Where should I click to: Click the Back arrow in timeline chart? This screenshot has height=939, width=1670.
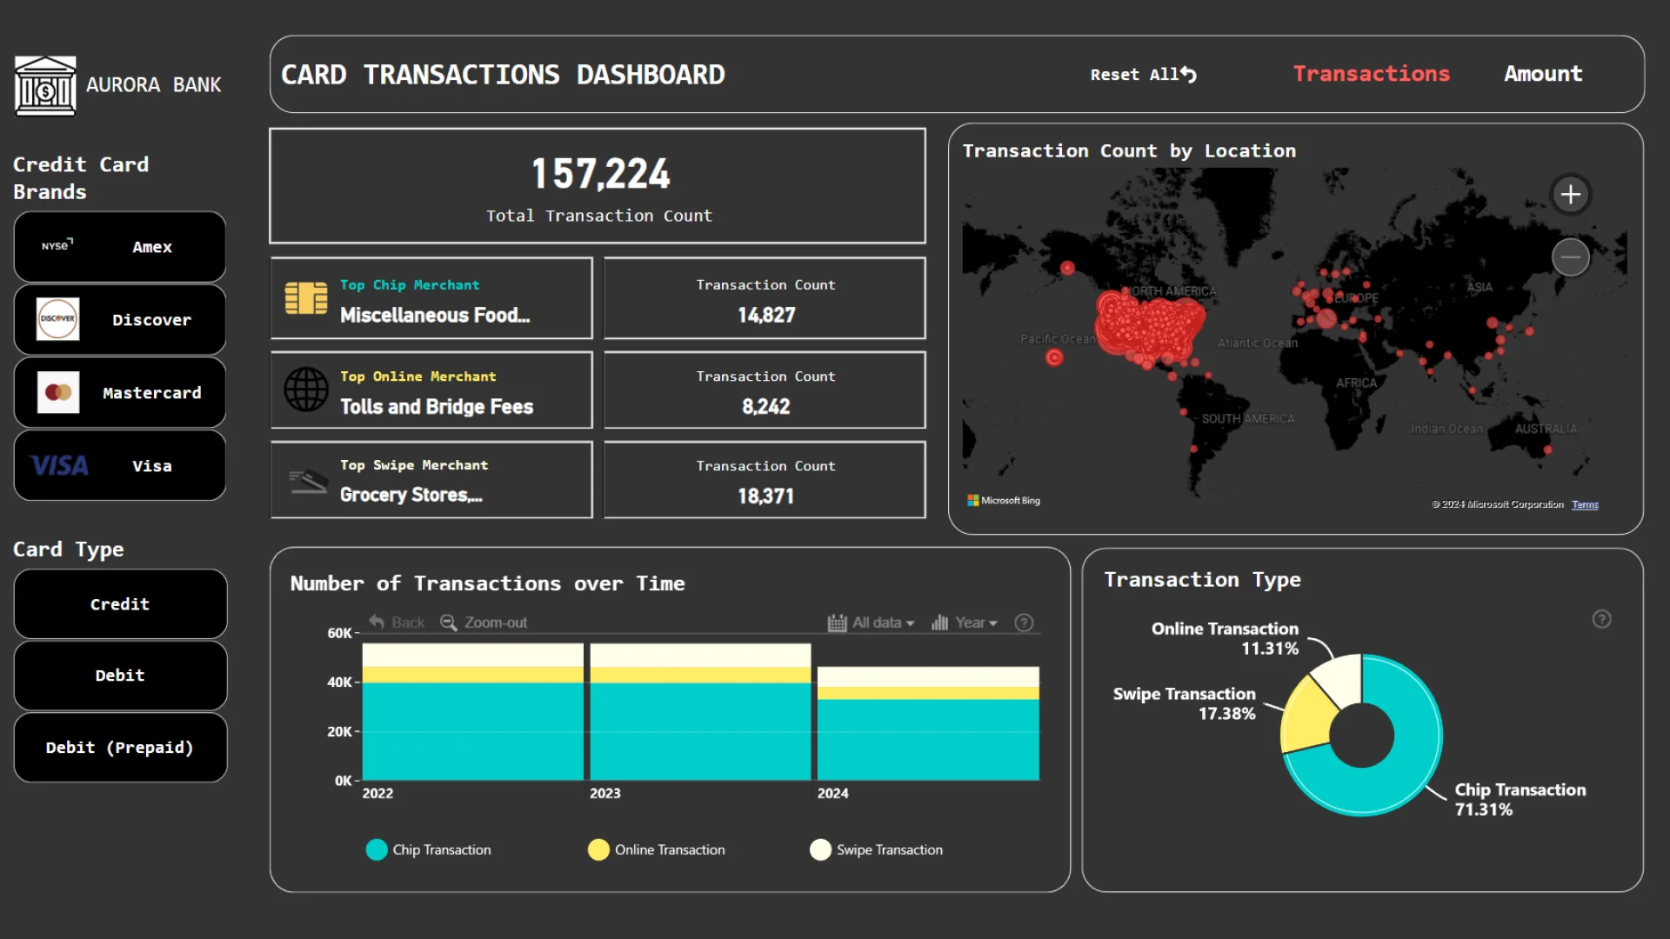coord(377,623)
